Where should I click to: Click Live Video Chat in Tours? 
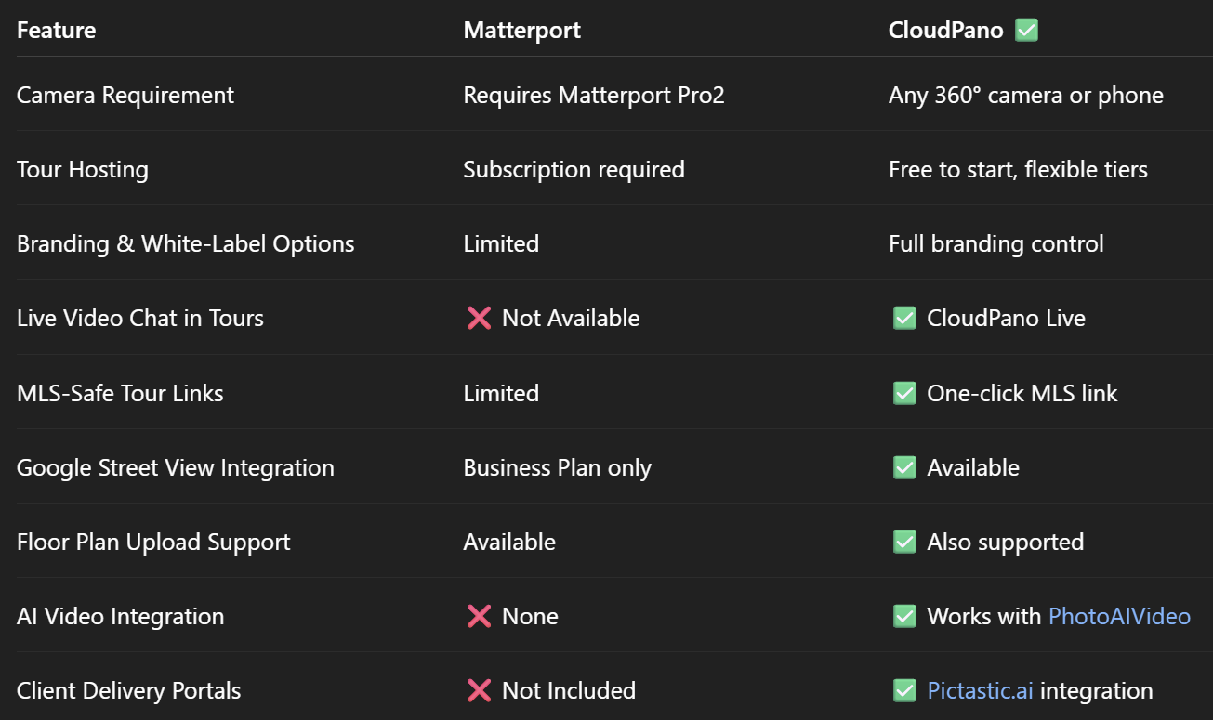[x=140, y=318]
